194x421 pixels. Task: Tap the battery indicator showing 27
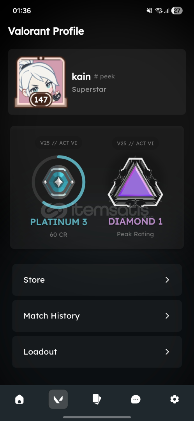click(177, 11)
